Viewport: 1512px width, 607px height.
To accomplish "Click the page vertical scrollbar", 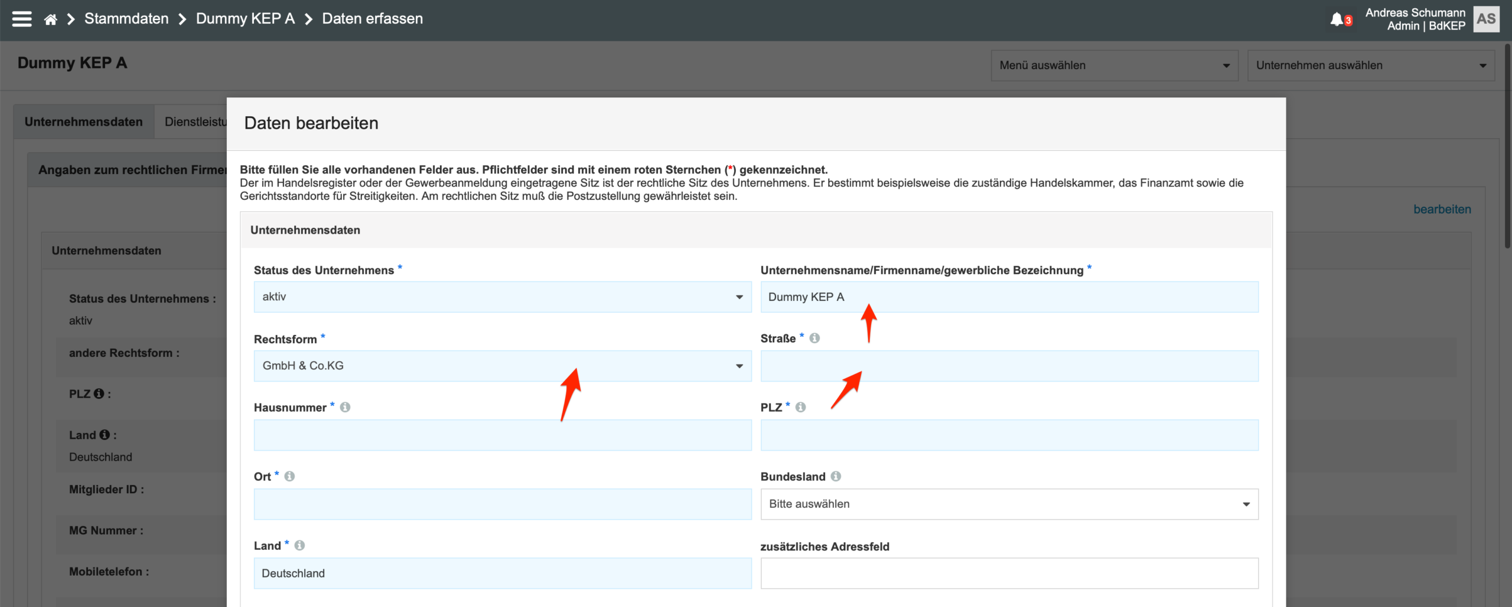I will pyautogui.click(x=1507, y=147).
